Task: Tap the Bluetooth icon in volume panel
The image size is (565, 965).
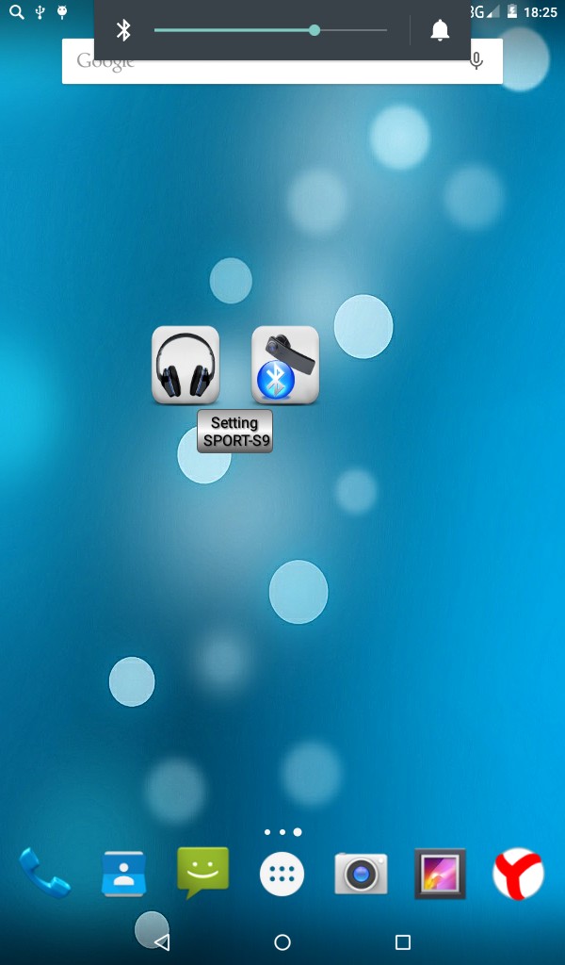Action: [123, 30]
